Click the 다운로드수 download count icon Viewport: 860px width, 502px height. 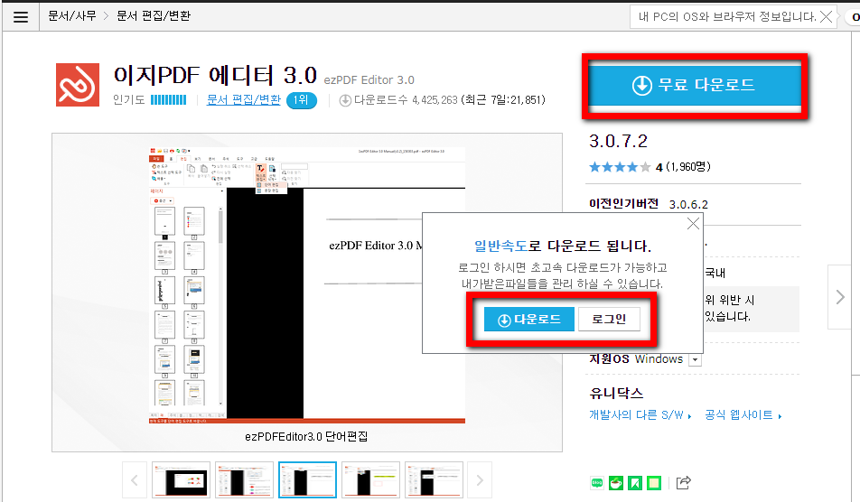pos(345,101)
